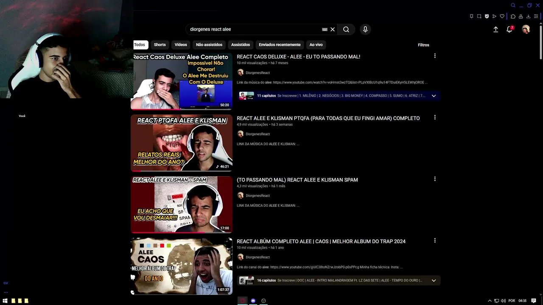Image resolution: width=543 pixels, height=305 pixels.
Task: Click the browser send/flow arrow icon
Action: point(494,17)
